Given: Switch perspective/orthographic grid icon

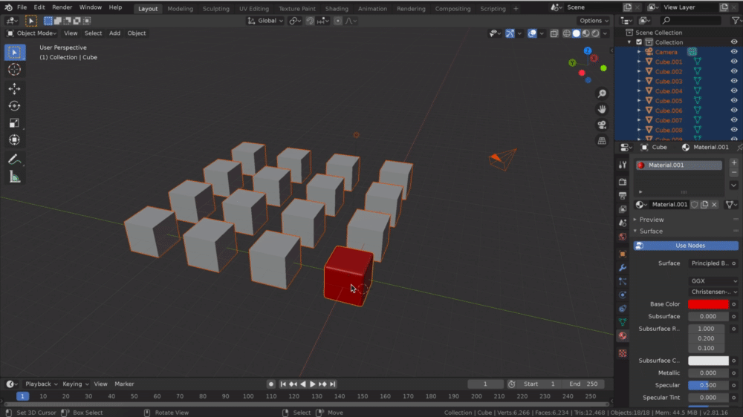Looking at the screenshot, I should click(602, 140).
